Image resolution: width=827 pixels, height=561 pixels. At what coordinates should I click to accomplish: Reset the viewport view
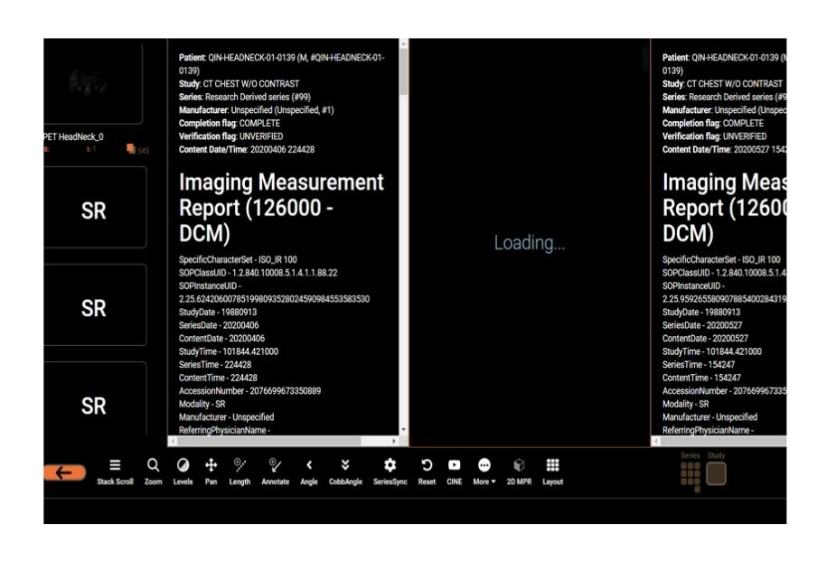[427, 471]
